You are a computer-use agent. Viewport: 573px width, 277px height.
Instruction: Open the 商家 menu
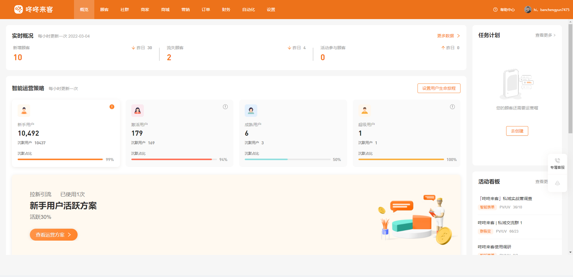[145, 10]
